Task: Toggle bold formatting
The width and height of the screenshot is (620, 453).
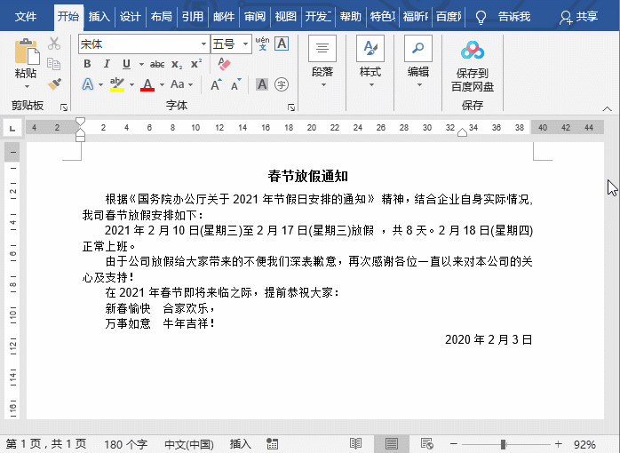Action: pos(87,64)
